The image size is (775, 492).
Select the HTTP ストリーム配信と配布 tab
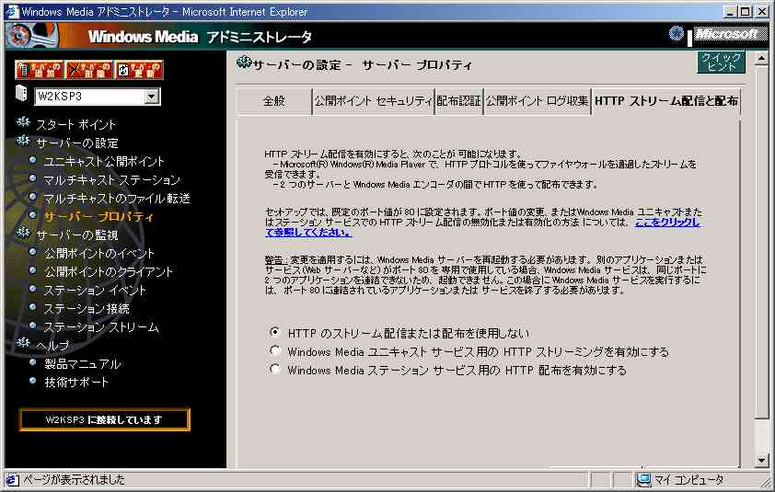[x=666, y=101]
